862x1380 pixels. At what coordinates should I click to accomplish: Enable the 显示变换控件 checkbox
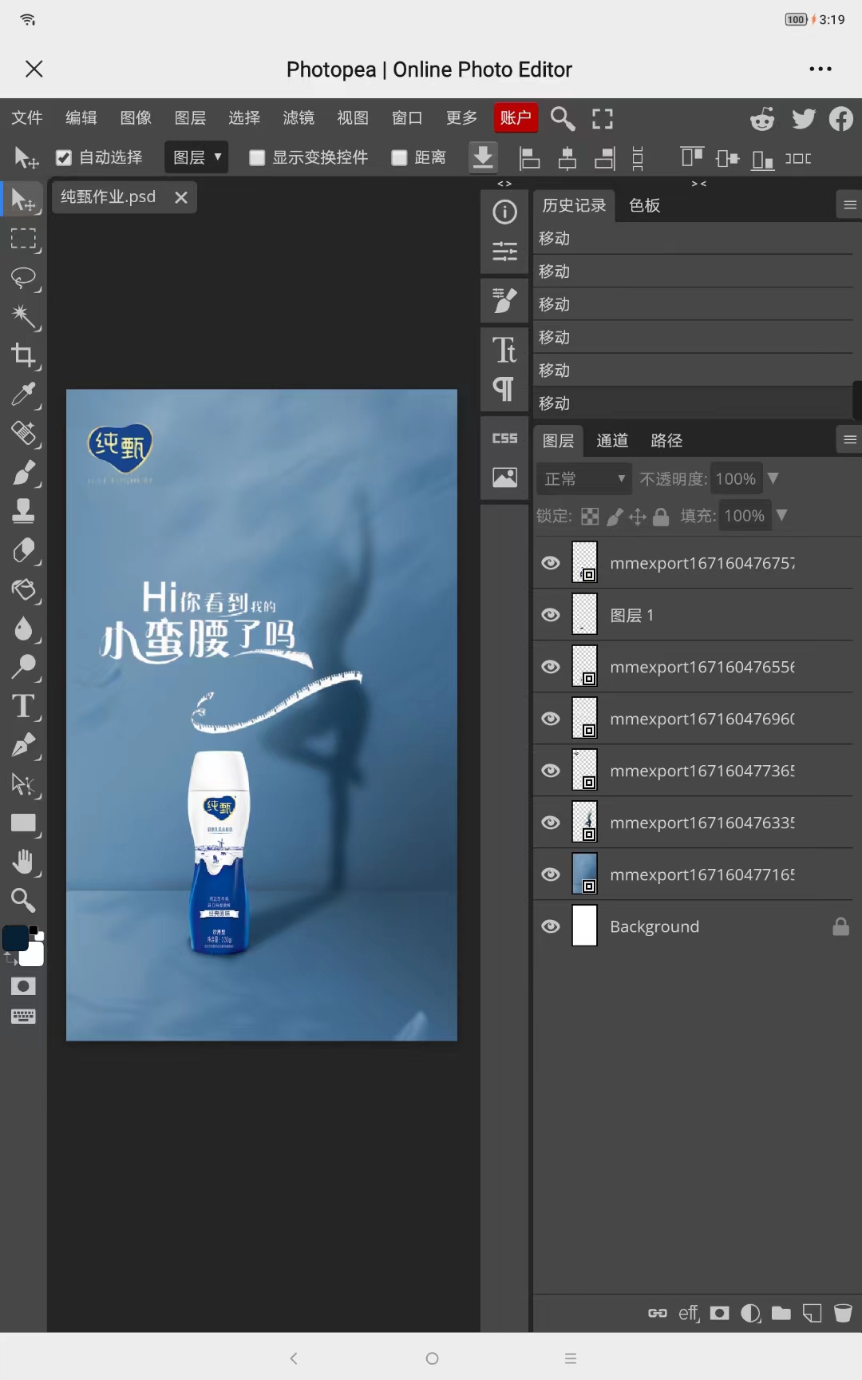coord(257,158)
